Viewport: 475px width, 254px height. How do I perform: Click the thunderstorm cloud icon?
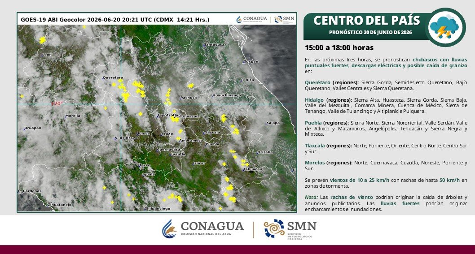(x=445, y=27)
